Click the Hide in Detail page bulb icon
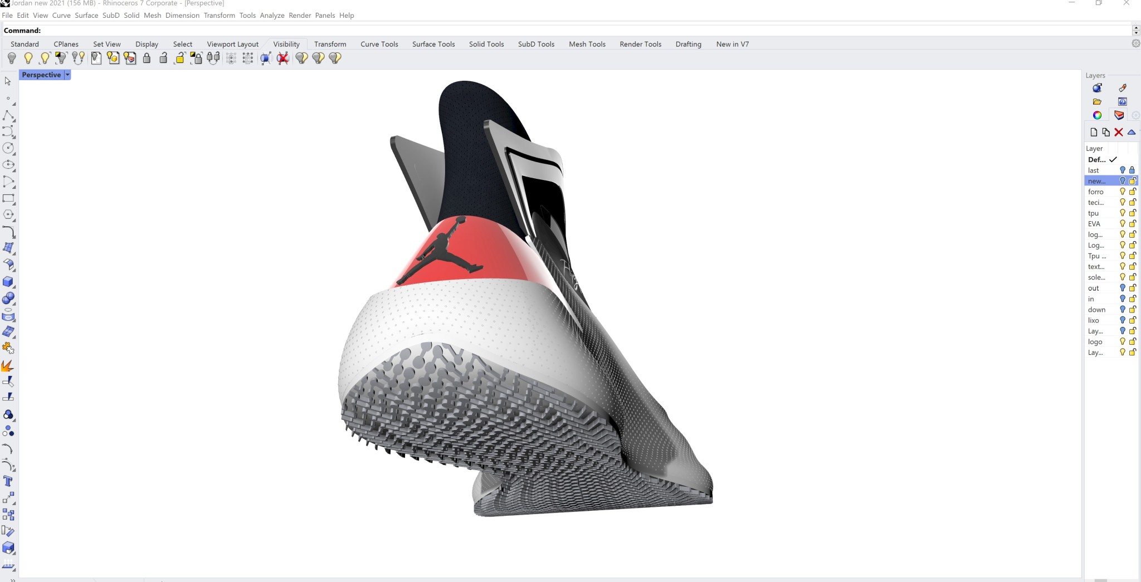 point(96,58)
